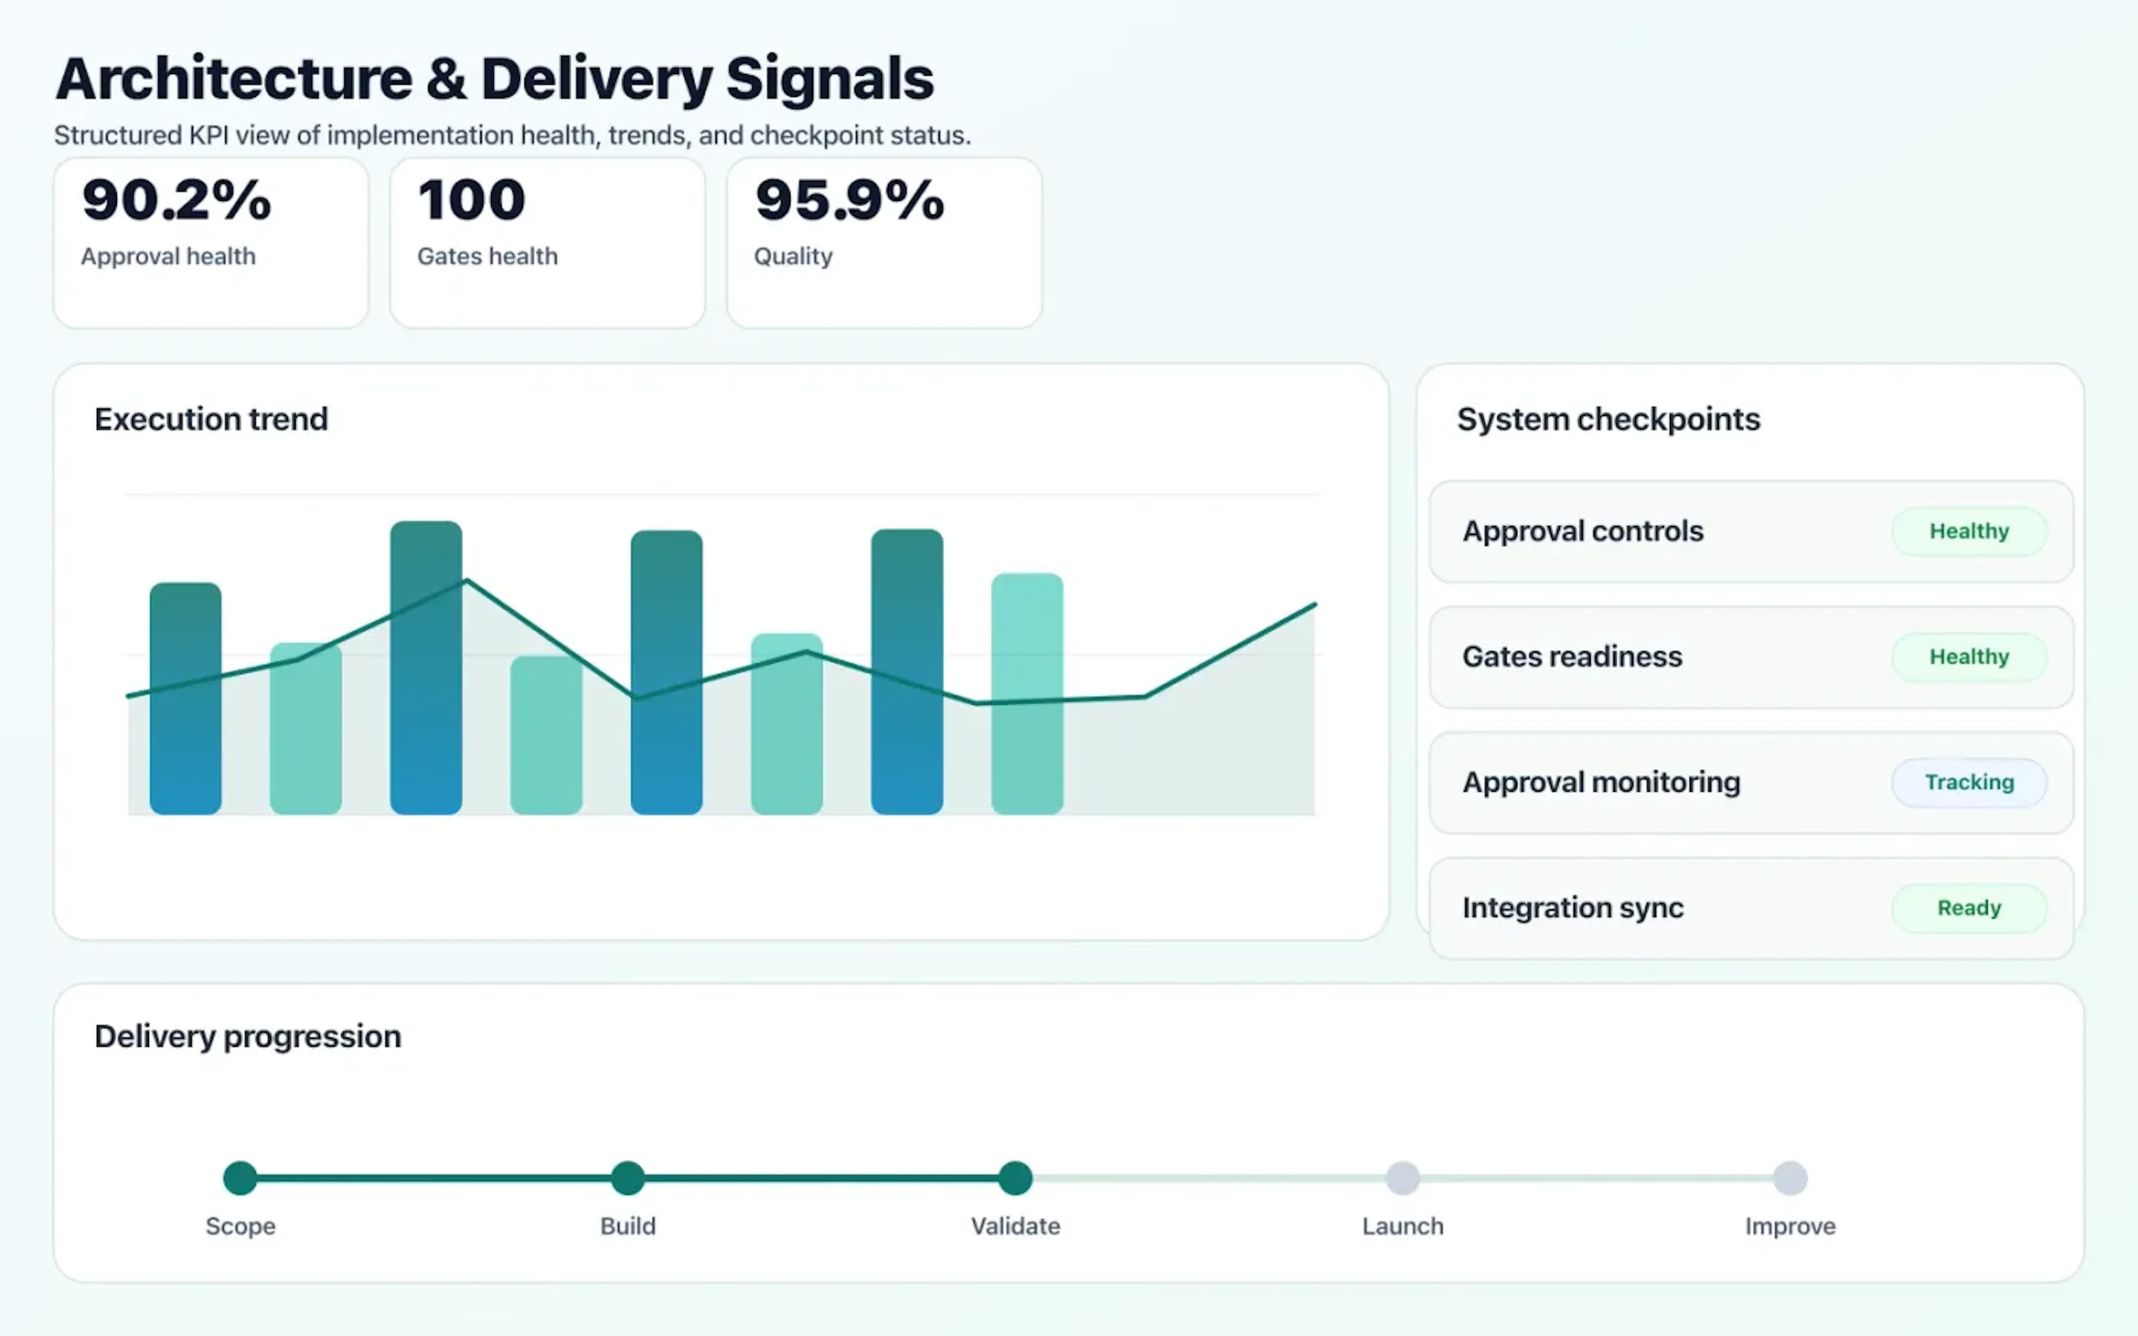
Task: Click the Improve milestone dot
Action: tap(1790, 1177)
